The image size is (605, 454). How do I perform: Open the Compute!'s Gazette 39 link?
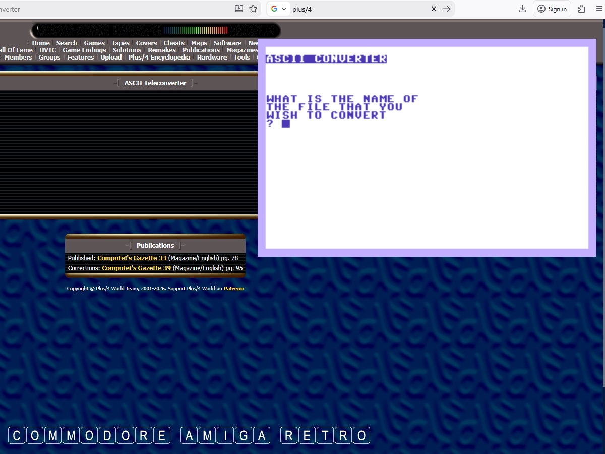pyautogui.click(x=136, y=268)
